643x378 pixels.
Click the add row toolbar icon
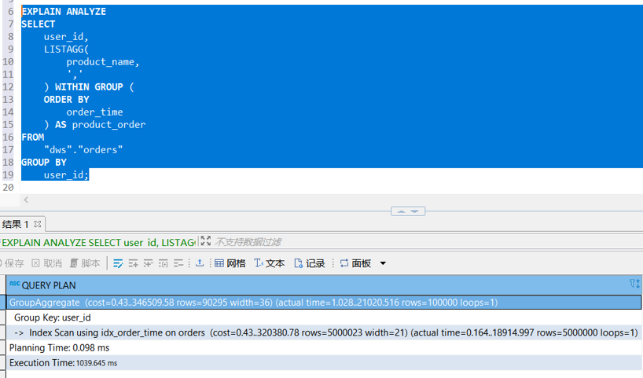pos(133,263)
